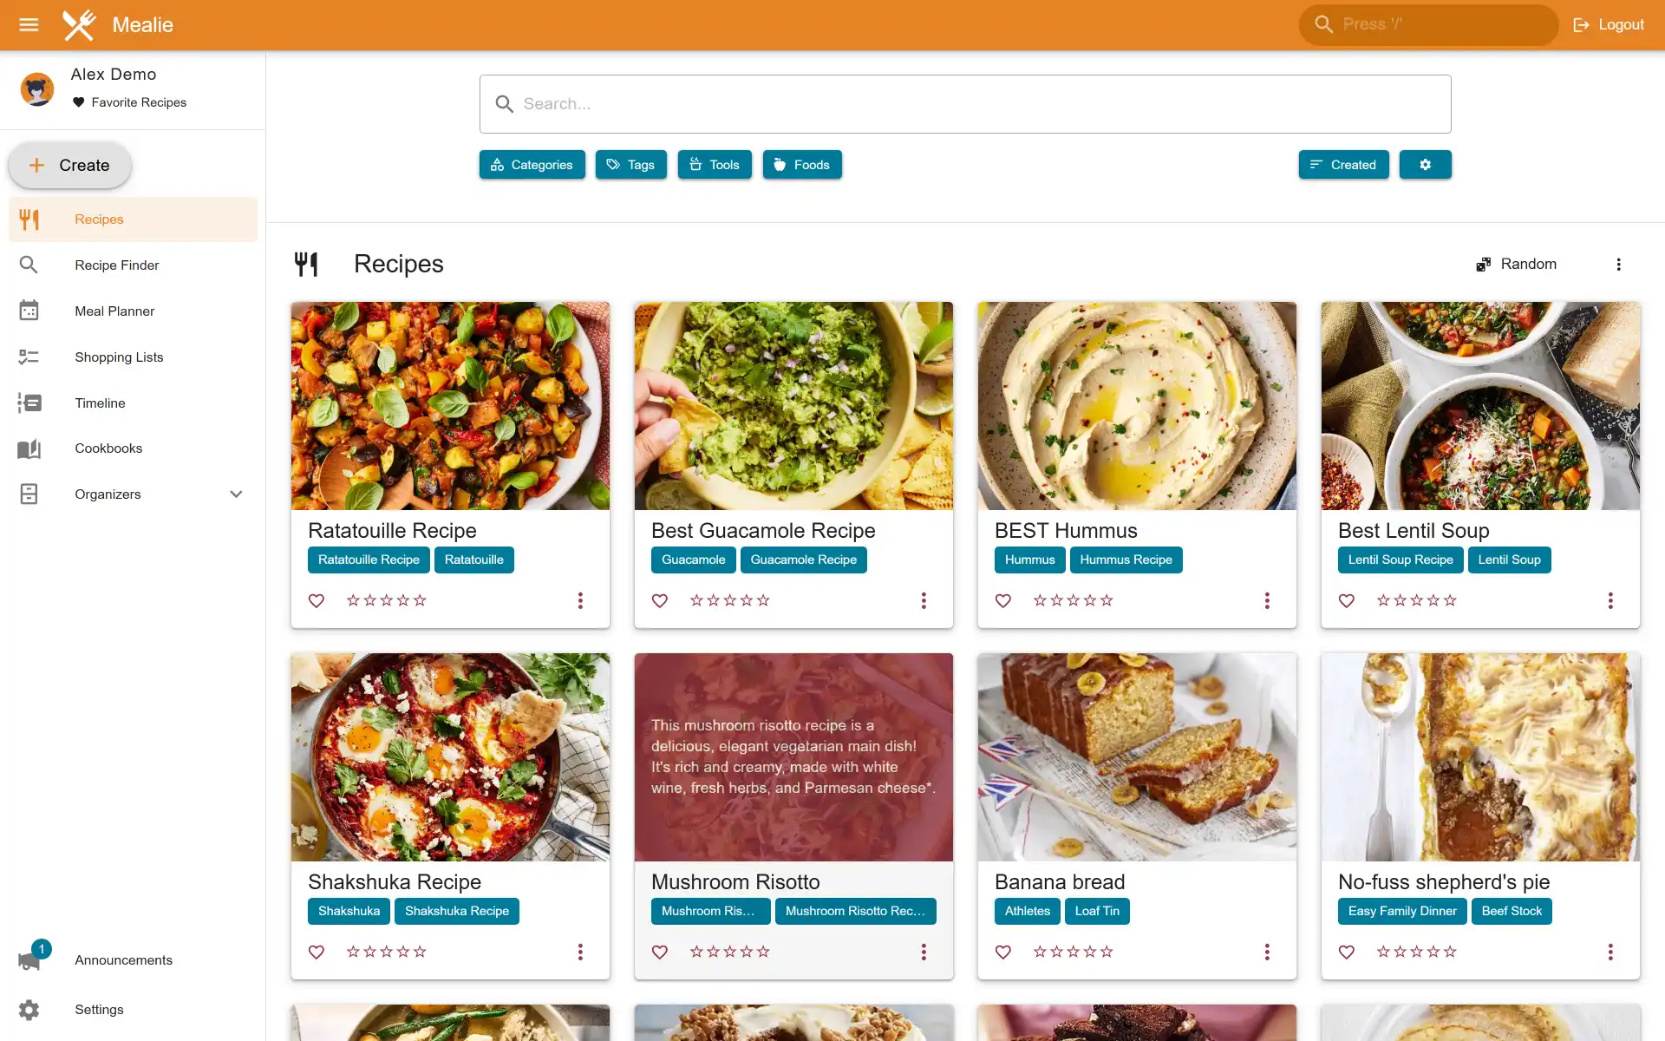Toggle favorite heart on No-fuss shepherd's pie
Image resolution: width=1665 pixels, height=1041 pixels.
click(1347, 952)
